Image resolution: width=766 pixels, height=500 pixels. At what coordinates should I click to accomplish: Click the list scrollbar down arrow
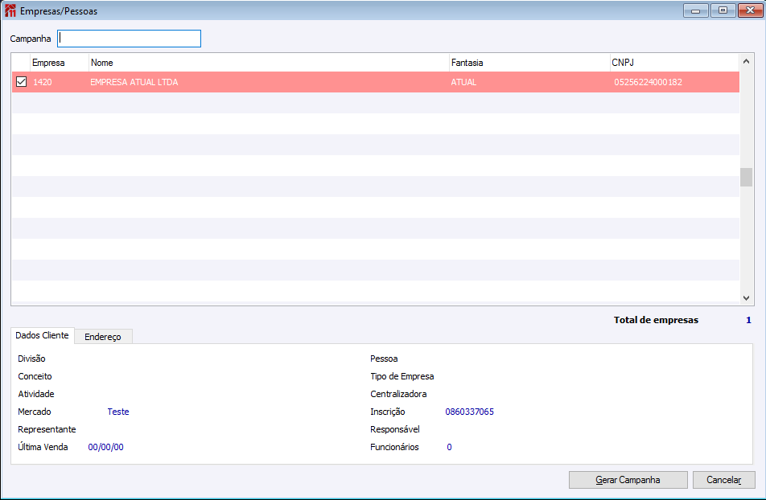[x=746, y=298]
